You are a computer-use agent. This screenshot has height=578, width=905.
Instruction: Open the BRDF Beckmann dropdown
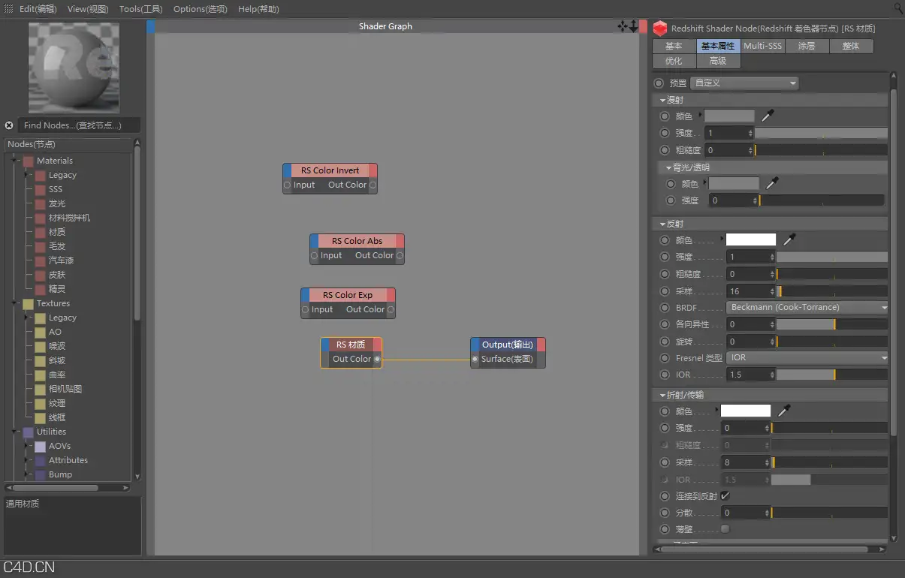tap(807, 308)
